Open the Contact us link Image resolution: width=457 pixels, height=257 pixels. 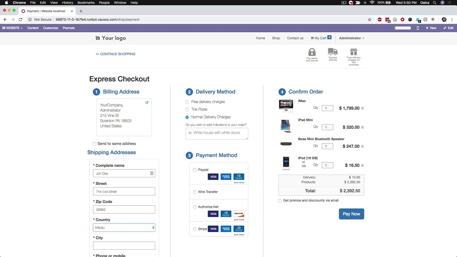pyautogui.click(x=295, y=38)
